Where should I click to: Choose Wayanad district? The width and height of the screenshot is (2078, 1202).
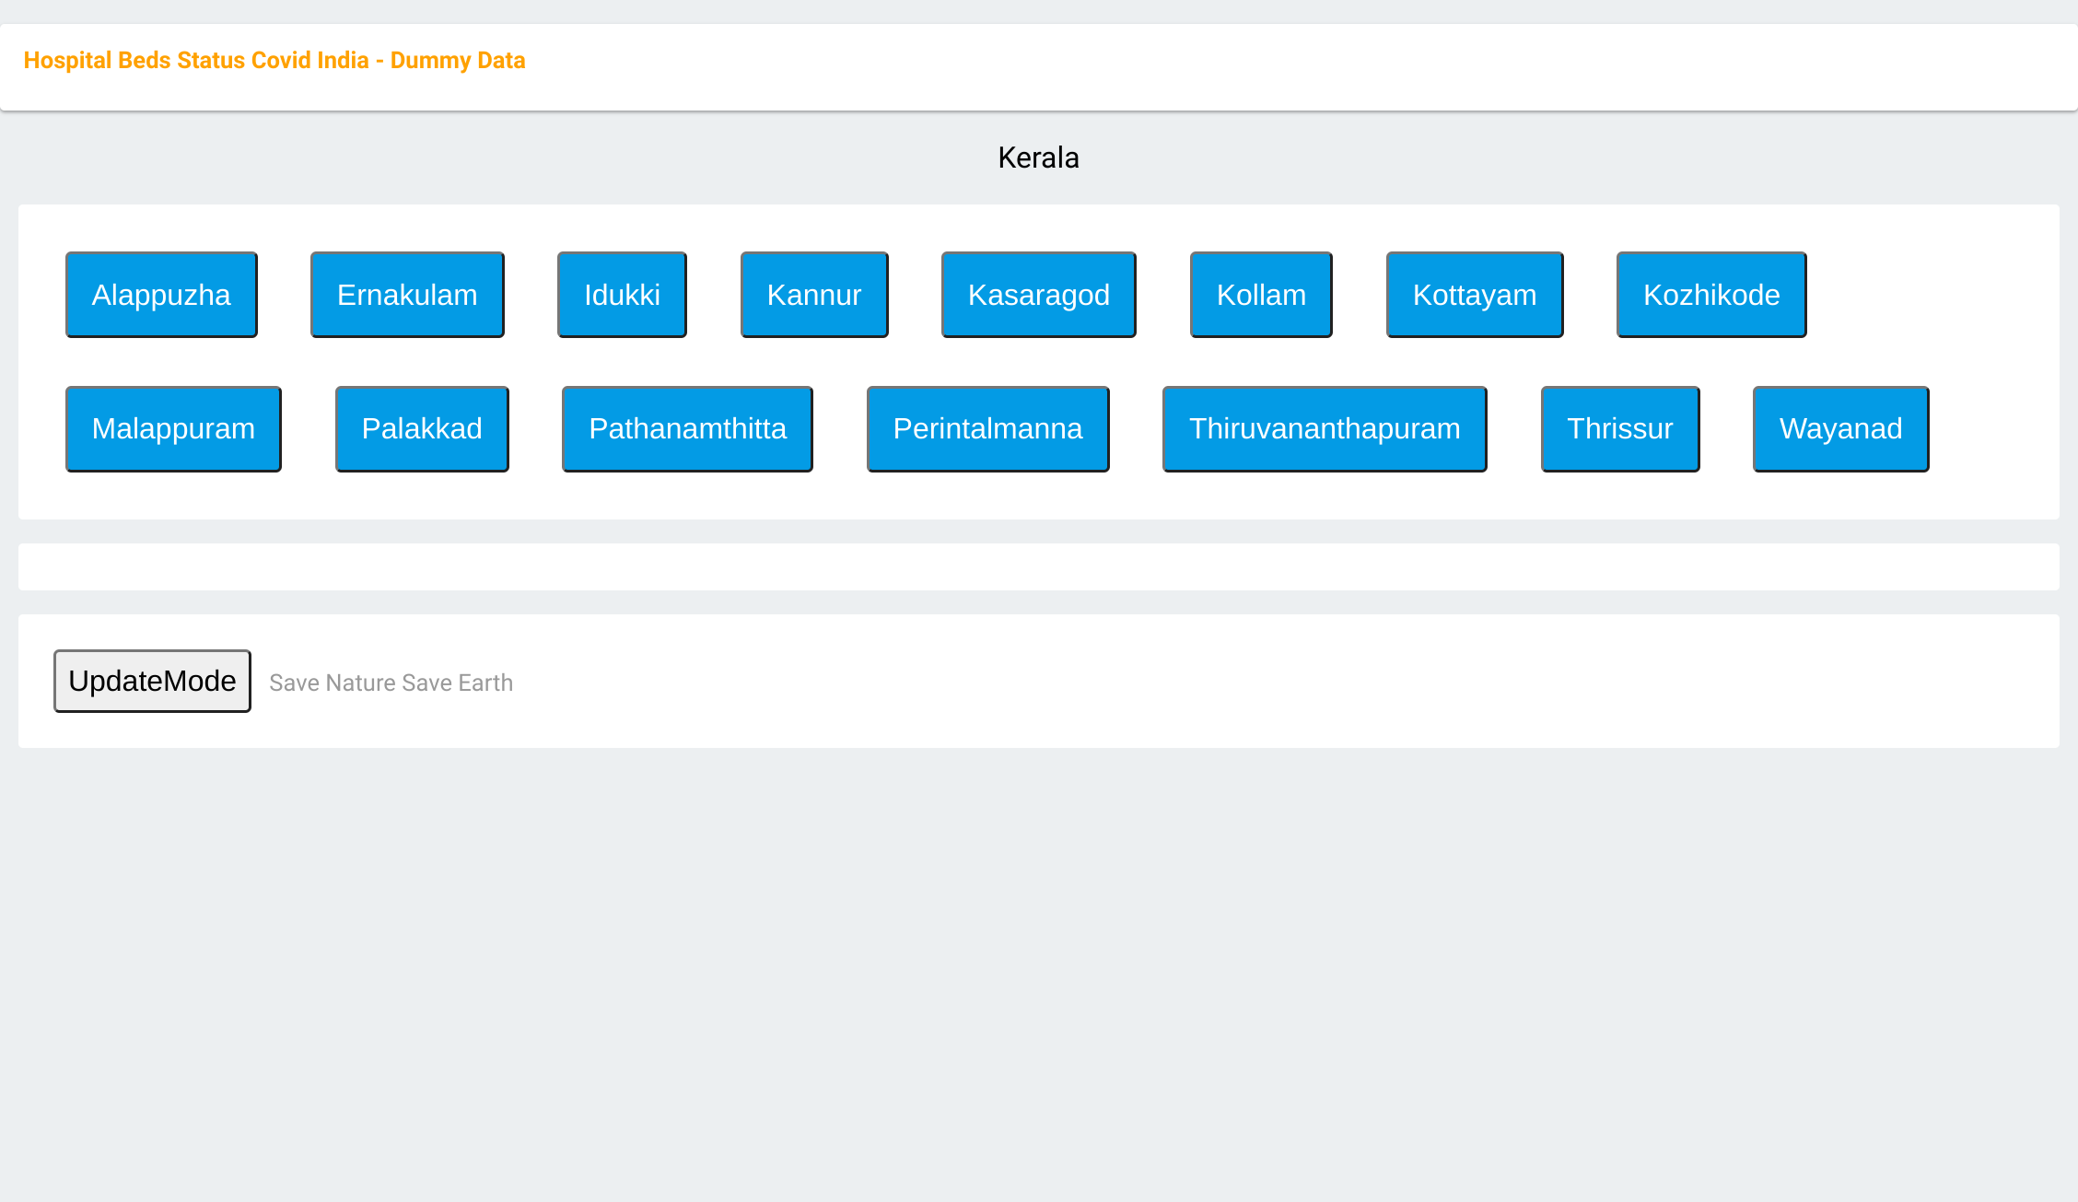[1840, 429]
